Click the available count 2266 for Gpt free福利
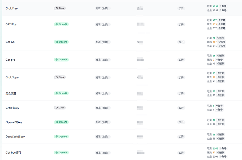 215,148
